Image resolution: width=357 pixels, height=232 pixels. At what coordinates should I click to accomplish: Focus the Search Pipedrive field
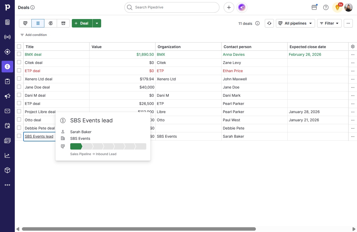coord(172,7)
